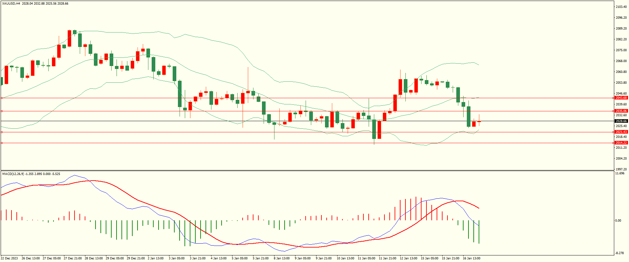The height and width of the screenshot is (262, 629).
Task: Click the 2043.68 red price label
Action: click(x=621, y=98)
